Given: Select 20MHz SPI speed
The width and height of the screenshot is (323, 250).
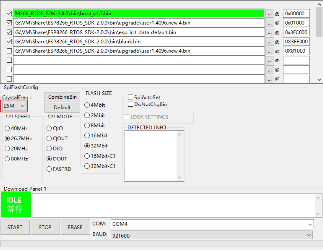Looking at the screenshot, I should coord(16,149).
